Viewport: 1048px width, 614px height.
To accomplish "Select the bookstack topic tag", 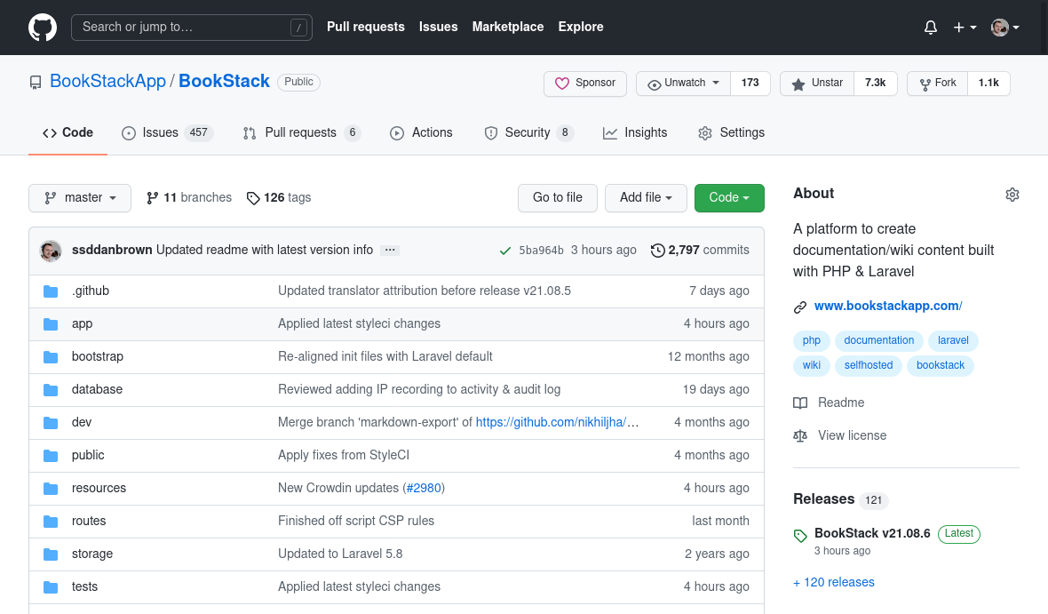I will (x=941, y=365).
